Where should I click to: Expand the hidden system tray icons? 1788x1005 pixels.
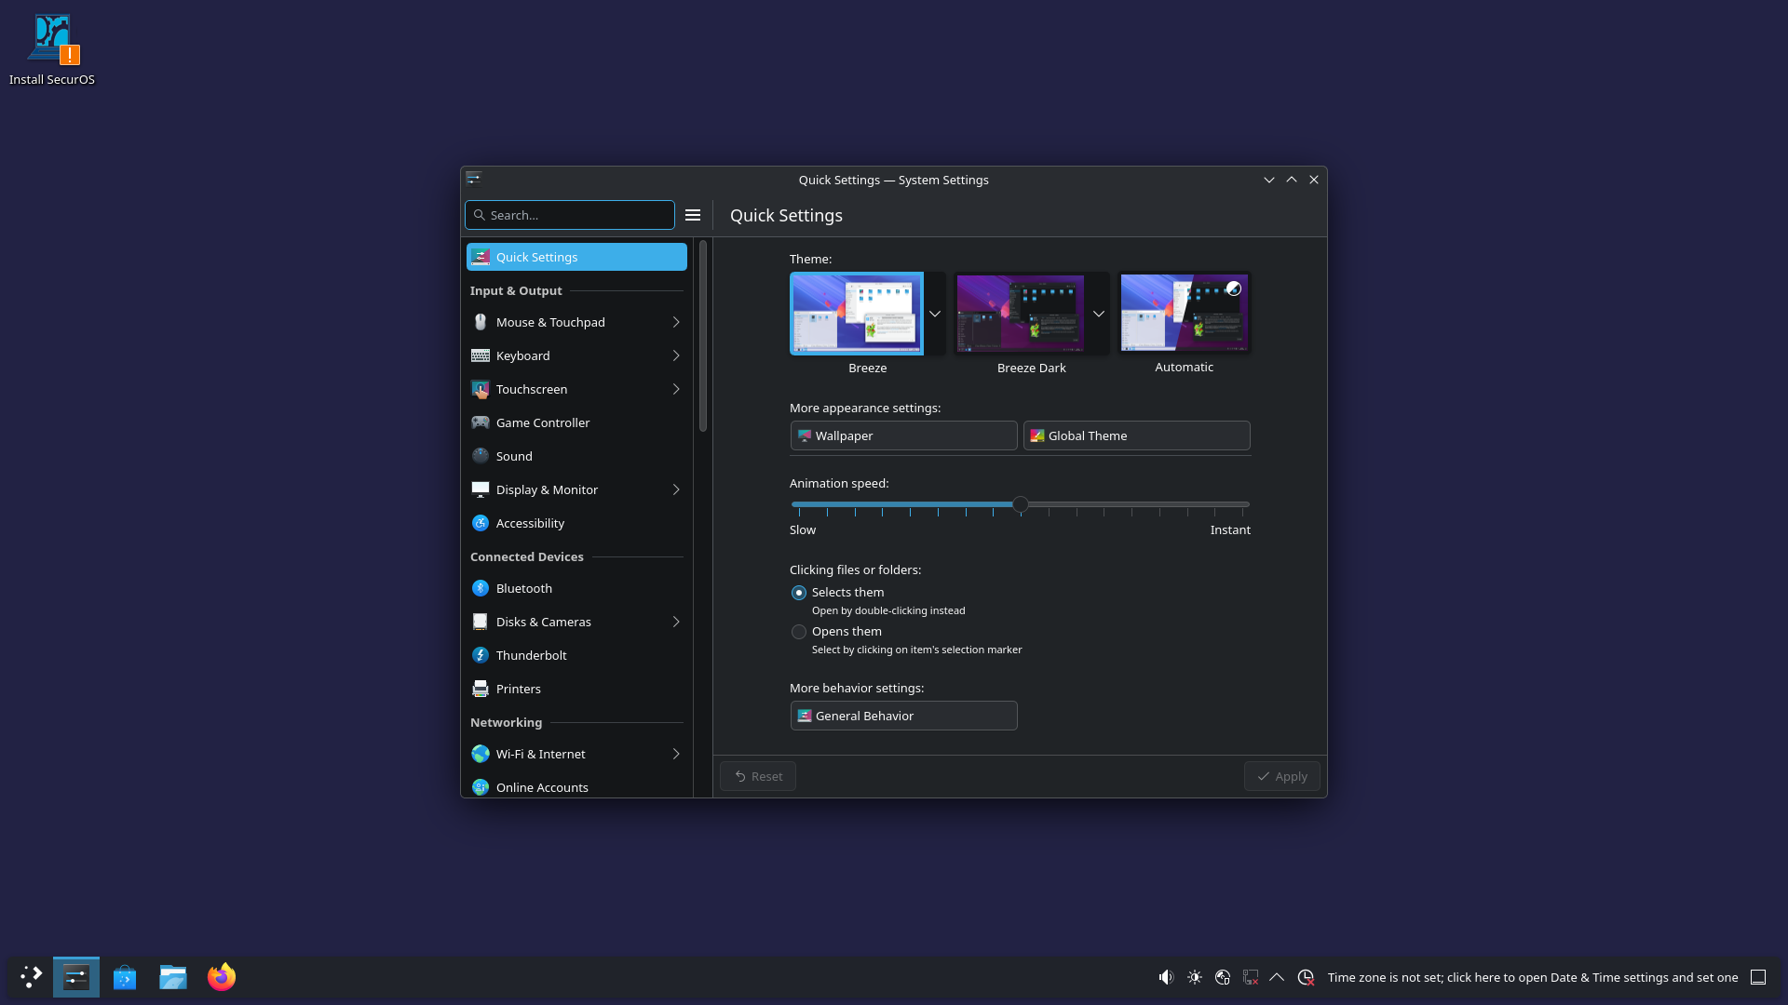click(x=1277, y=977)
